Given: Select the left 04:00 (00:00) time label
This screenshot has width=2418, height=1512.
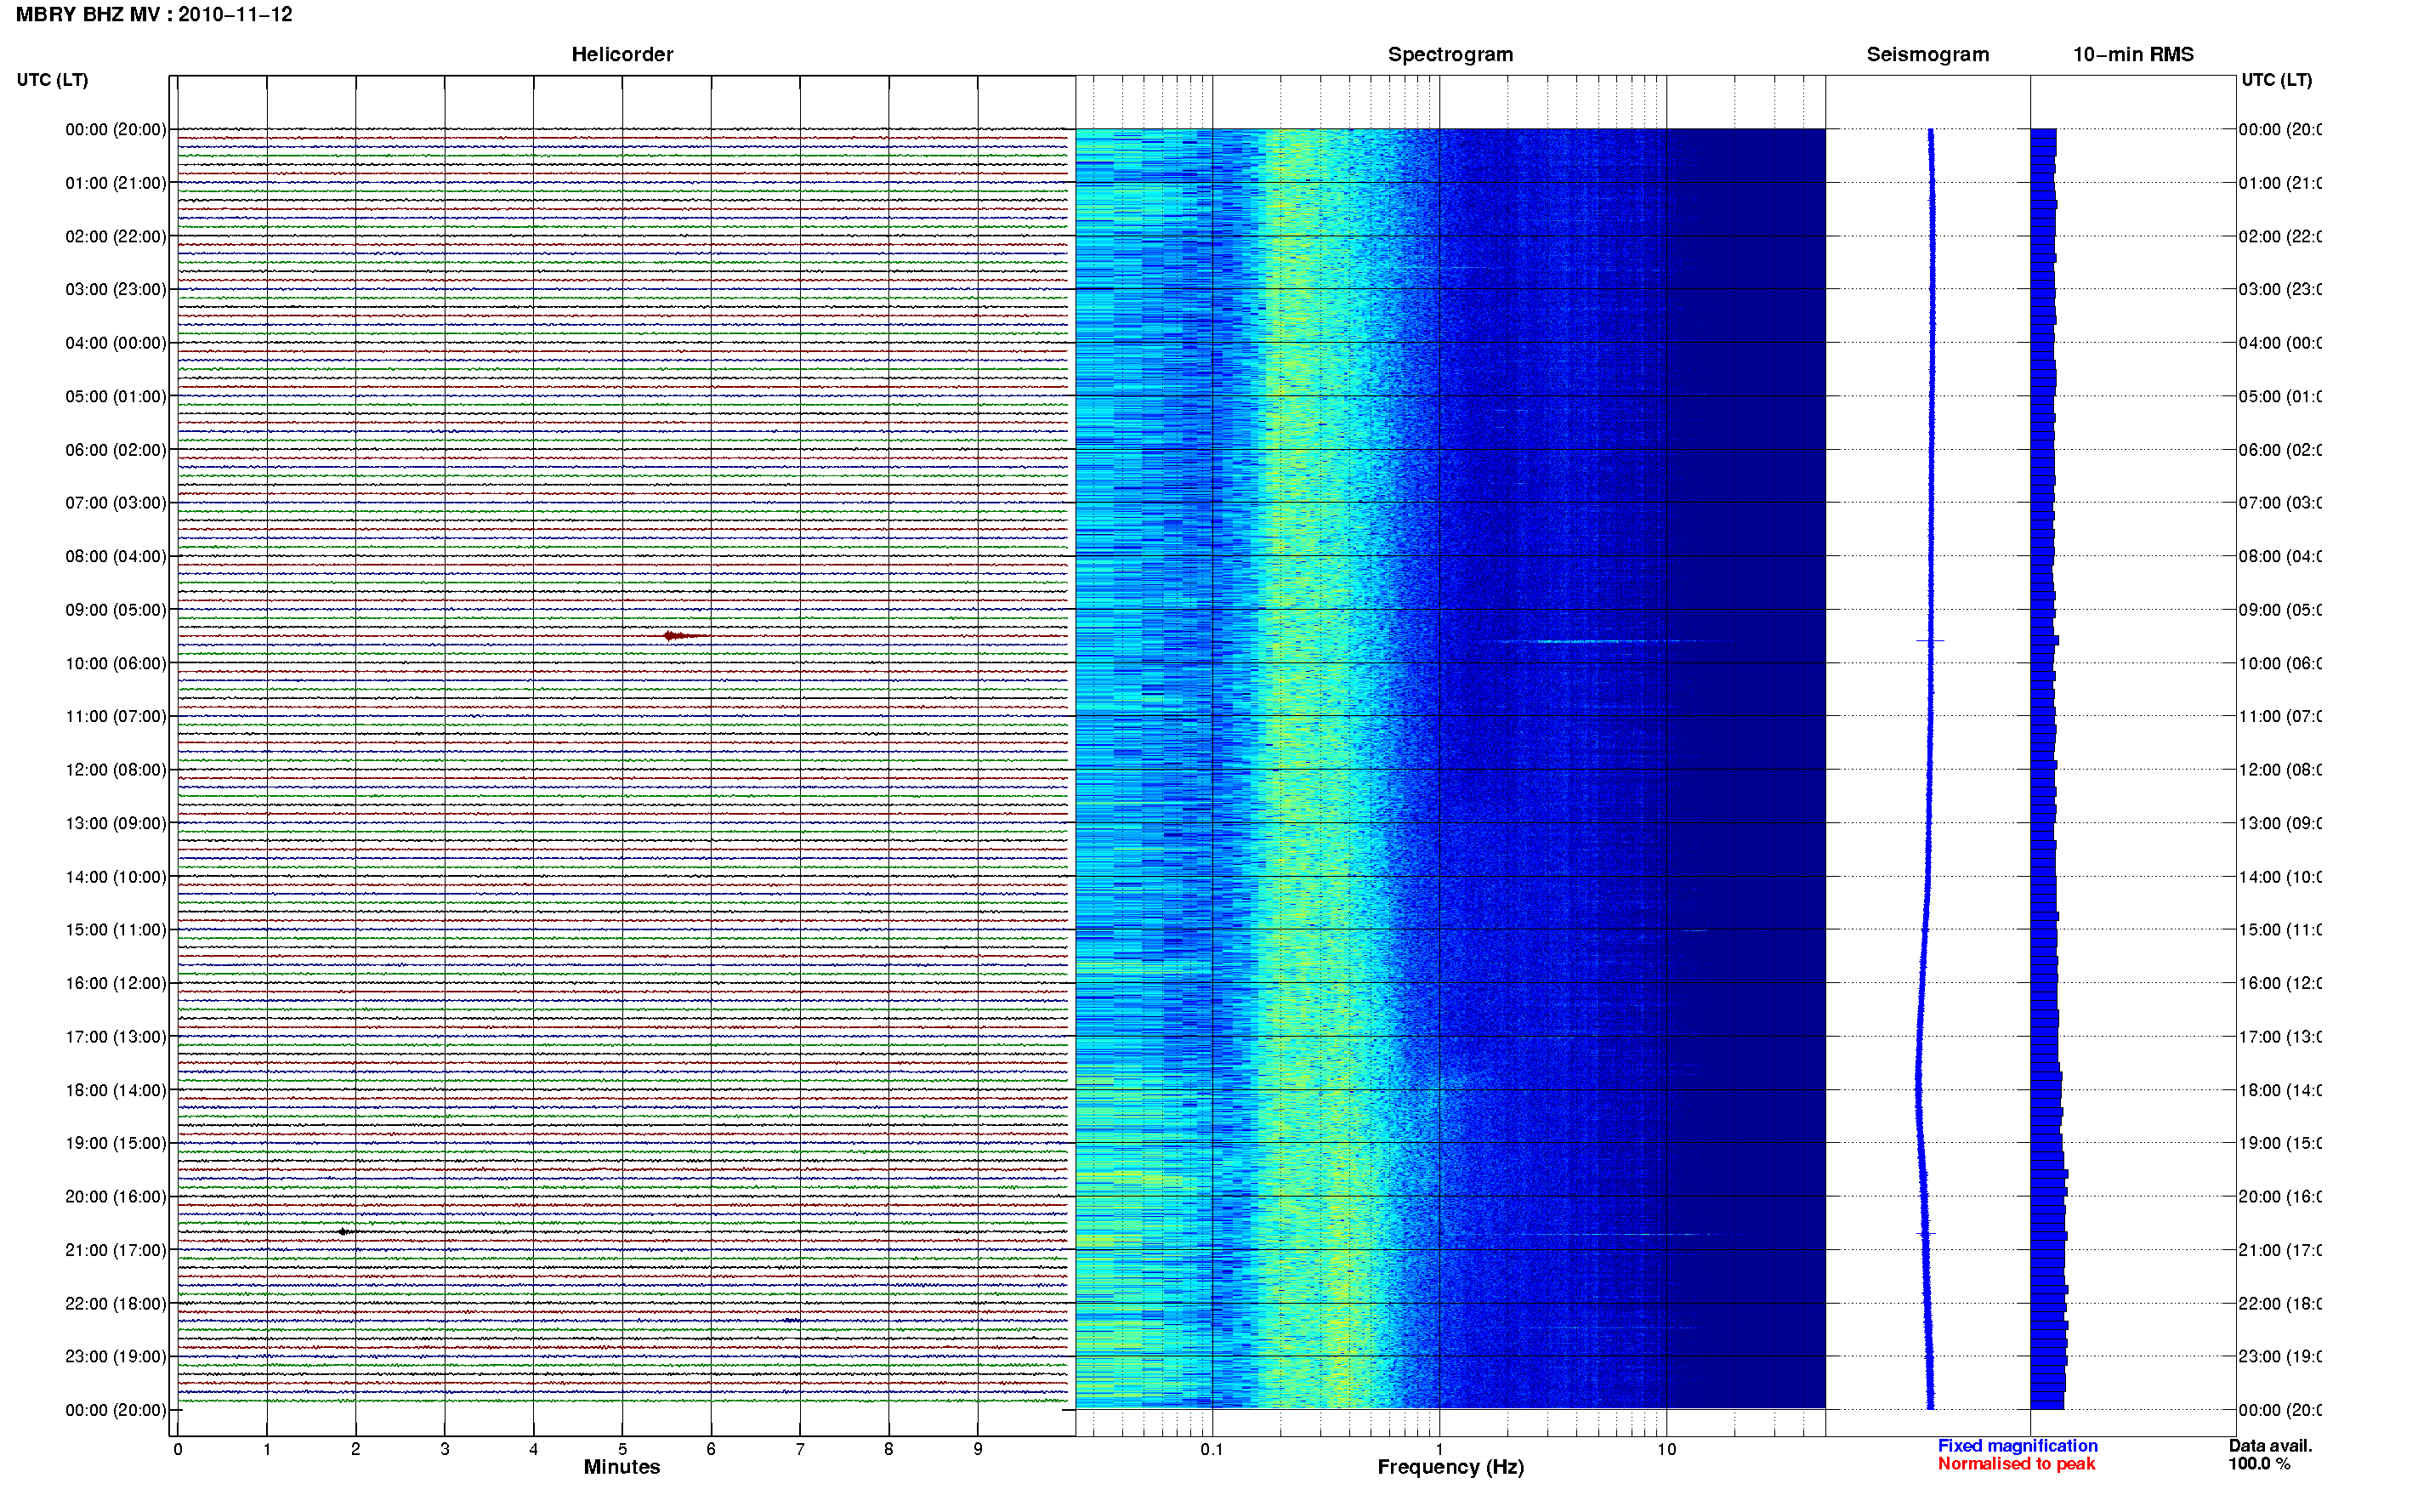Looking at the screenshot, I should pos(116,343).
